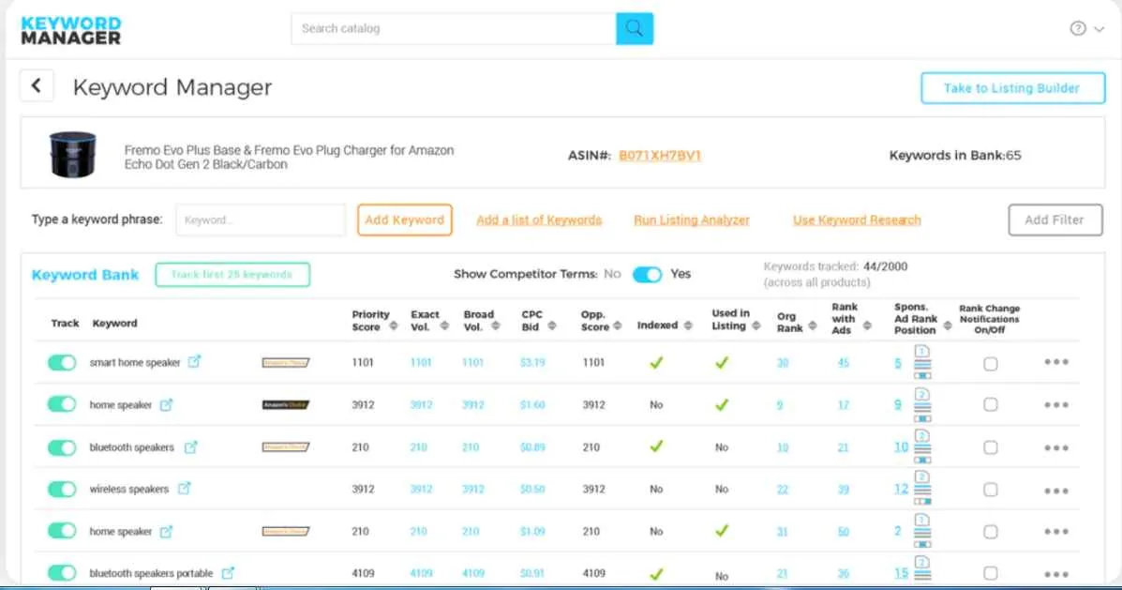Toggle Show Competitor Terms off
The image size is (1122, 590).
pos(649,274)
